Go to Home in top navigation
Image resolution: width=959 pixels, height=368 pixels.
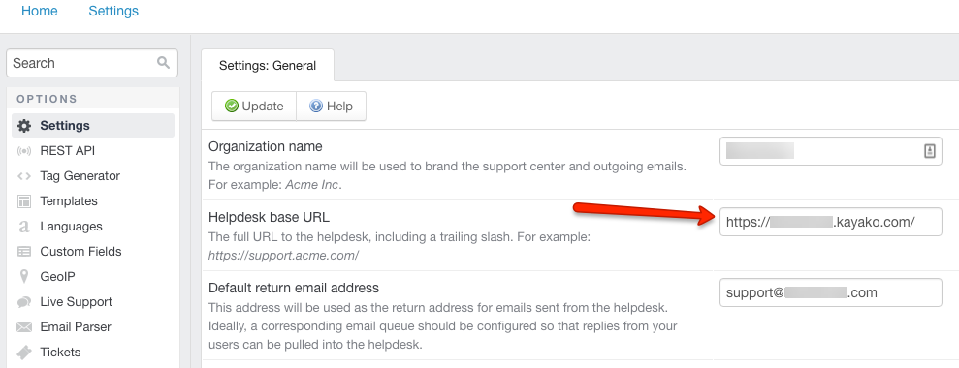(40, 11)
